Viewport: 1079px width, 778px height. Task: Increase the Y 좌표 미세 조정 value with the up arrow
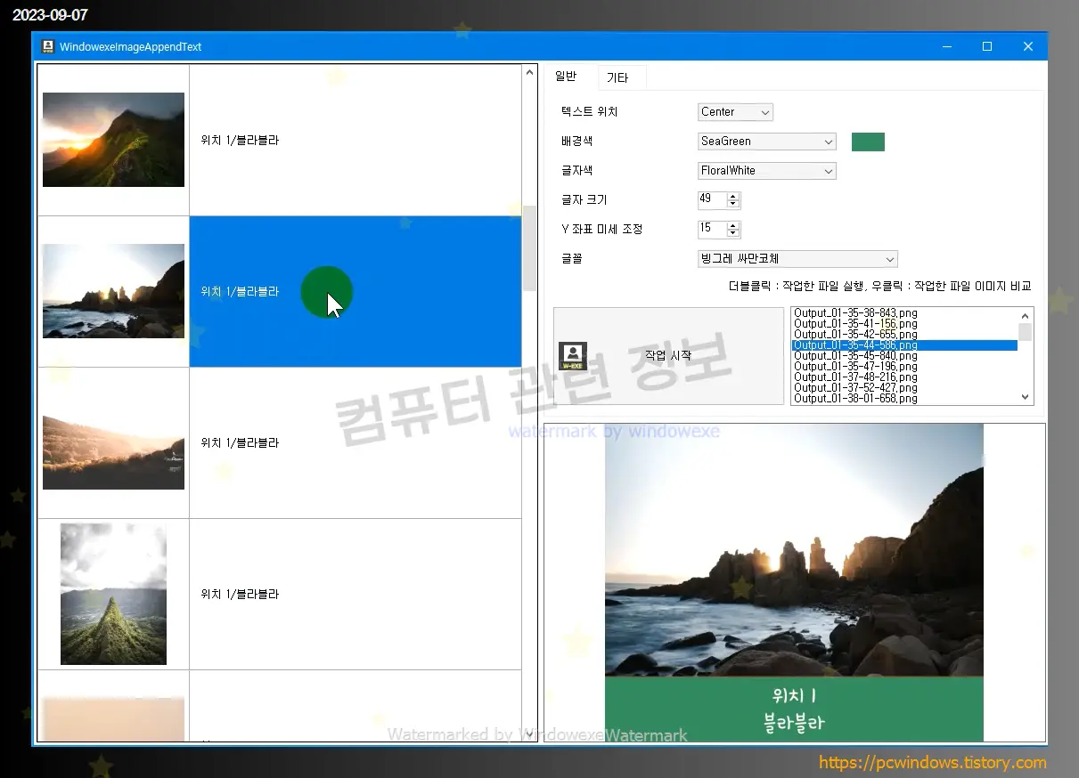point(733,225)
